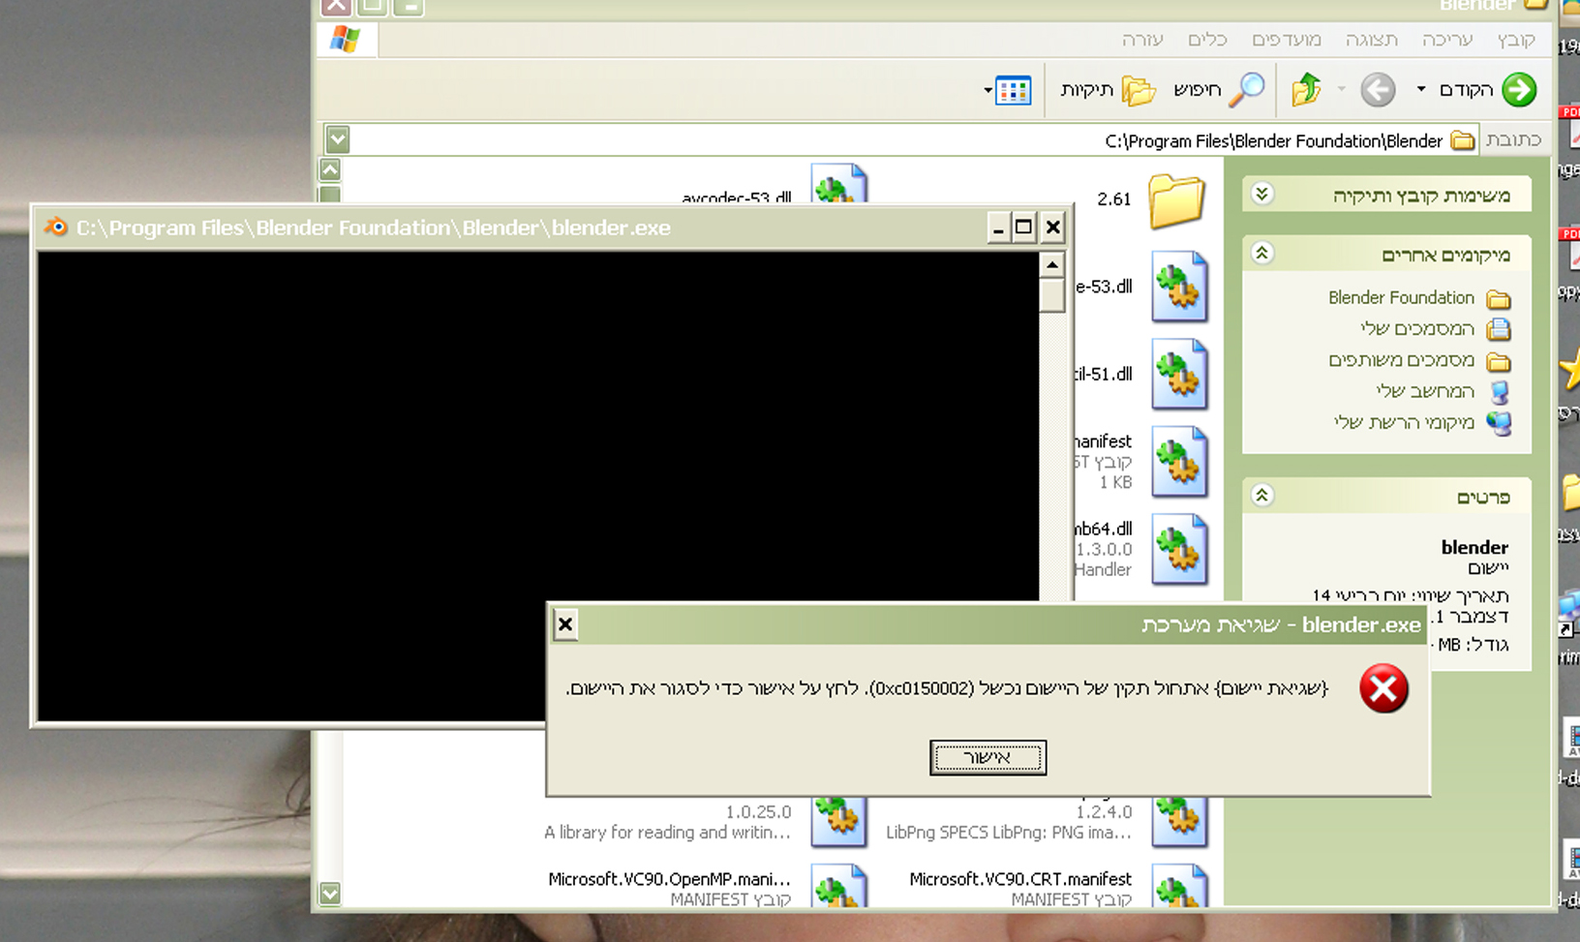Click the Windows flag logo in Explorer
The width and height of the screenshot is (1580, 942).
(x=346, y=40)
